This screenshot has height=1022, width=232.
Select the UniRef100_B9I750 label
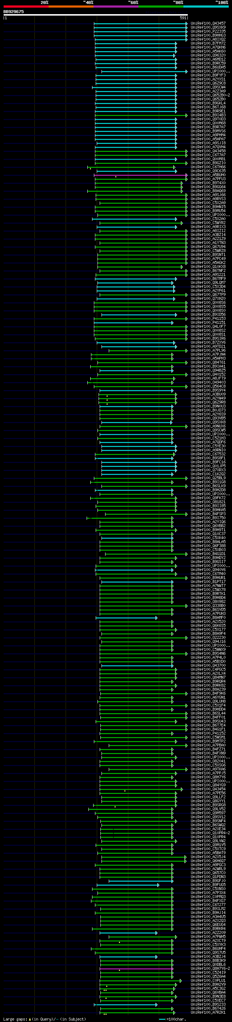click(x=208, y=518)
